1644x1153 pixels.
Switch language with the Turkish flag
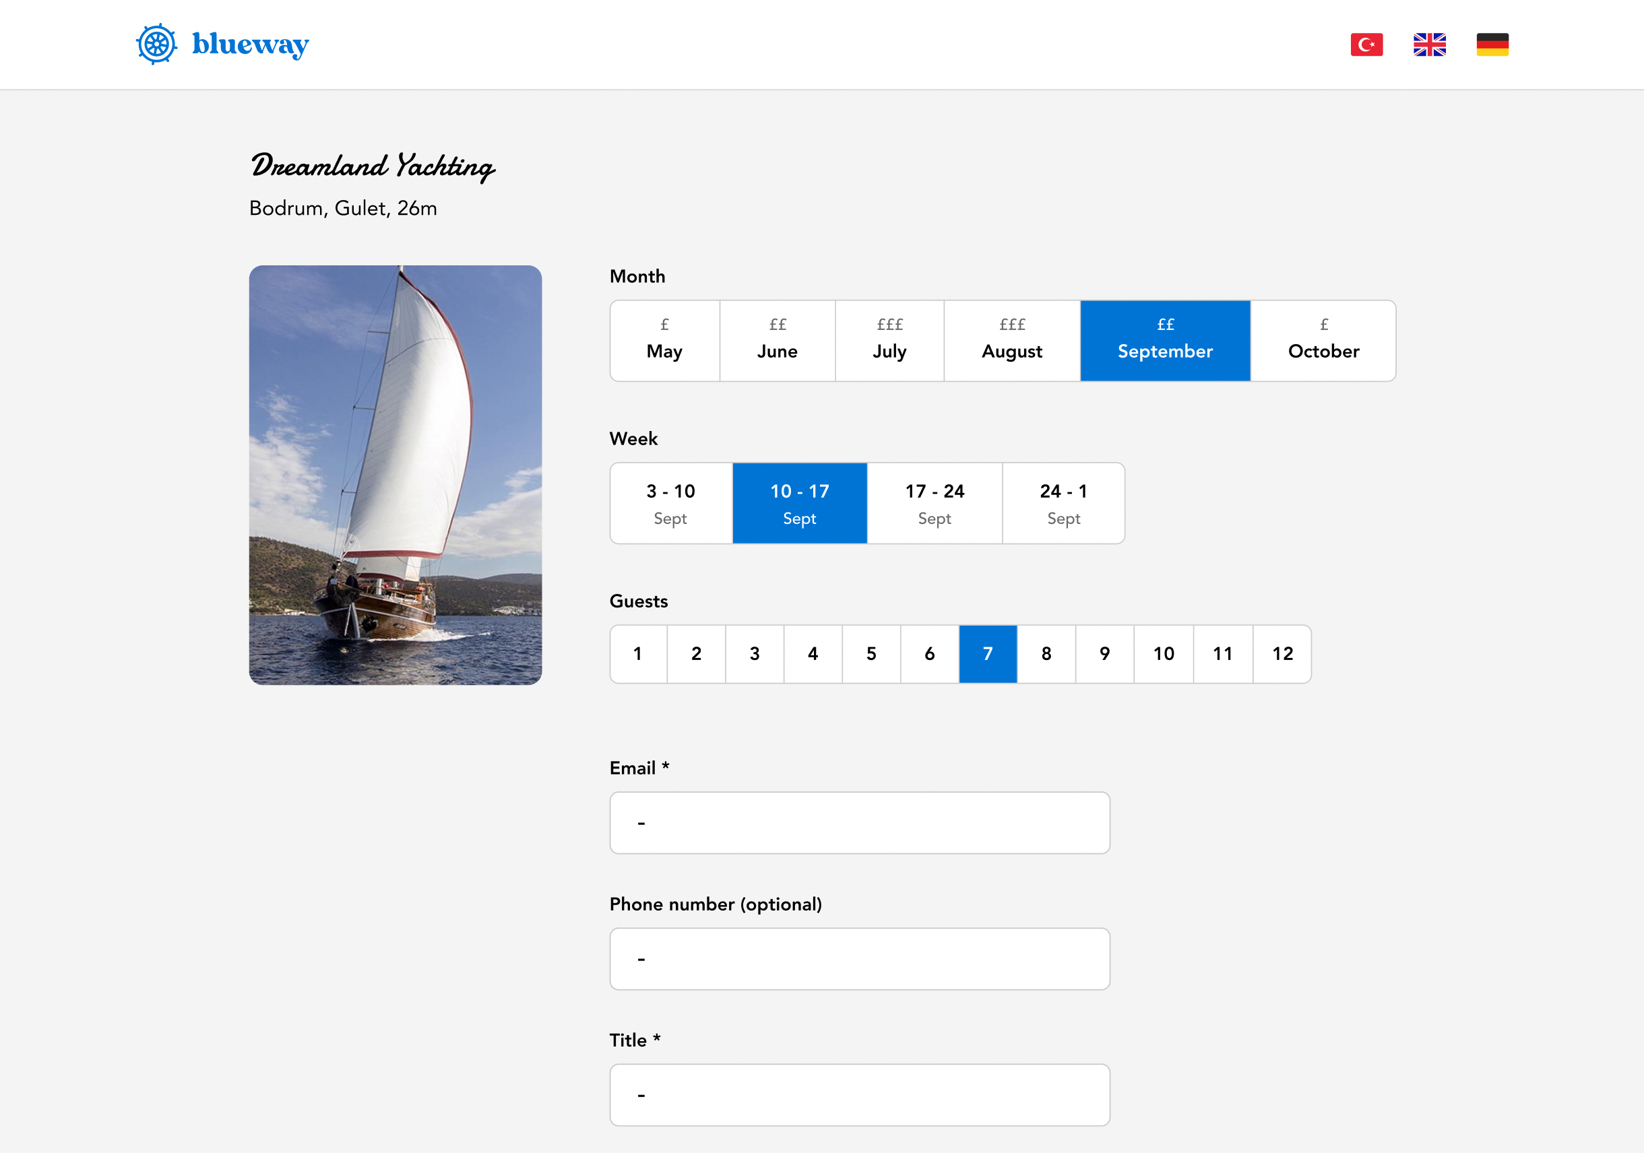pos(1366,44)
